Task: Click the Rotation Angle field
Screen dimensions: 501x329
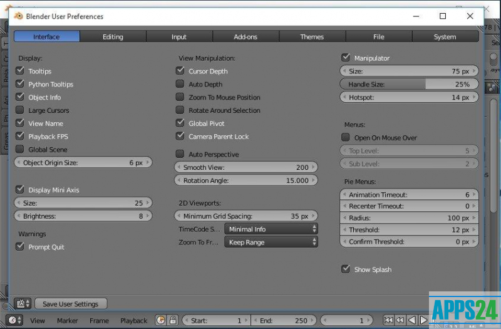Action: tap(246, 180)
